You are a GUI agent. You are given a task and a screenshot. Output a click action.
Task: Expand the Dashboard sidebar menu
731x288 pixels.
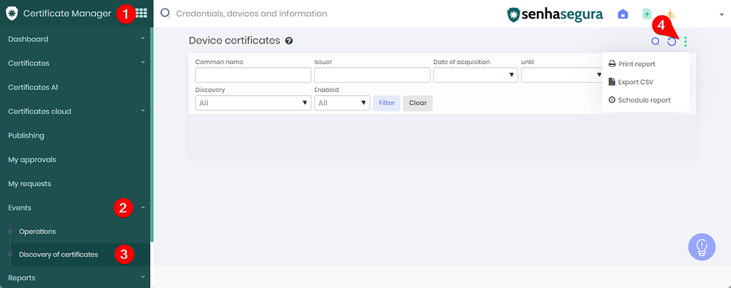point(75,39)
